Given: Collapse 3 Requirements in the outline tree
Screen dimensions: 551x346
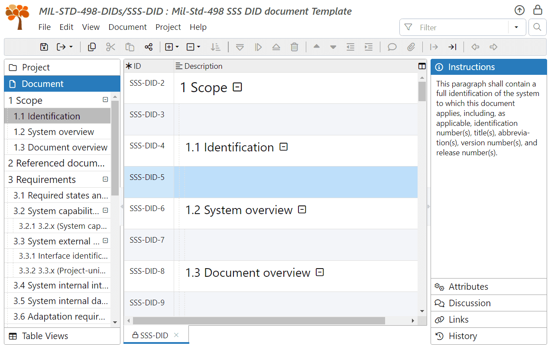Looking at the screenshot, I should [x=105, y=179].
